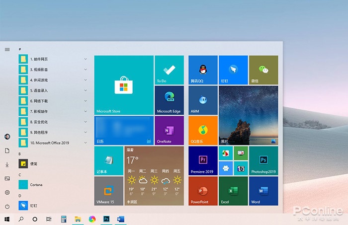
Task: Open the PowerPoint tile
Action: (203, 191)
